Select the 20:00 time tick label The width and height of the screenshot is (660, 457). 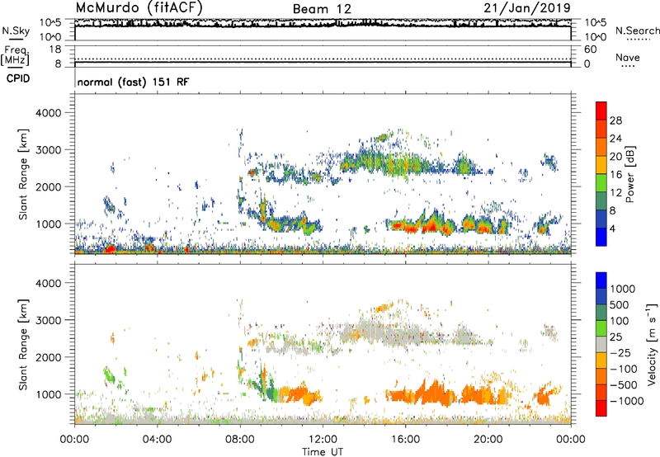[x=488, y=440]
